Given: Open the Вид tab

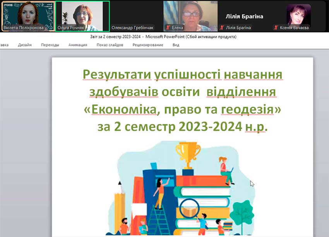Looking at the screenshot, I should tap(176, 45).
